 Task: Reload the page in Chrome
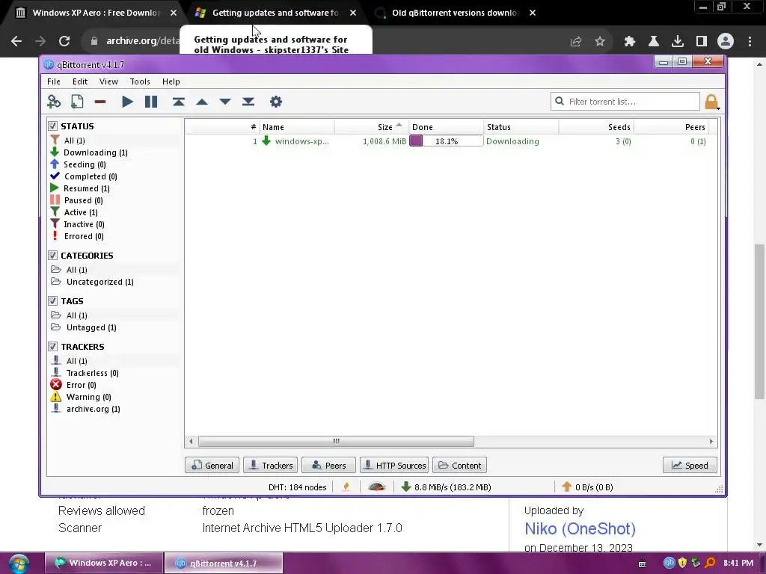(64, 41)
